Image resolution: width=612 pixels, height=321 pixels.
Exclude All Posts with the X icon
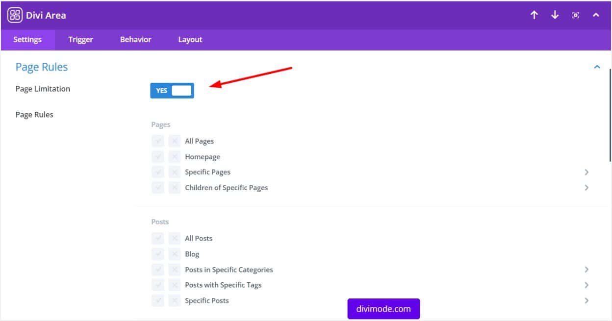click(175, 239)
